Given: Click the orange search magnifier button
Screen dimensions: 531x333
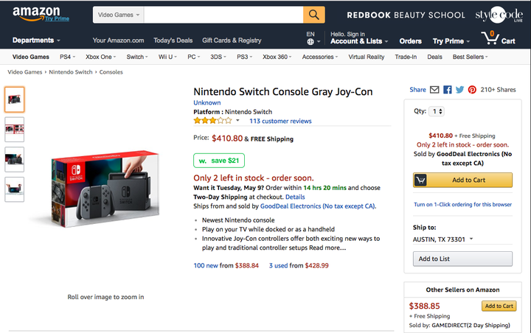Looking at the screenshot, I should 313,15.
